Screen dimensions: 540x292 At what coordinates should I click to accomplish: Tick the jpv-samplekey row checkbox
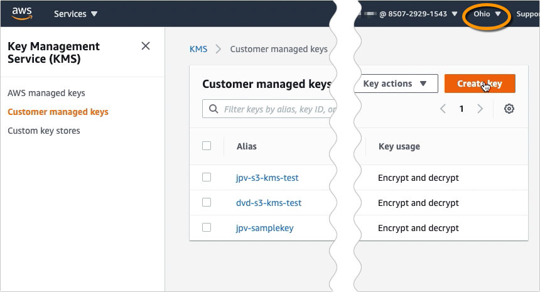207,228
